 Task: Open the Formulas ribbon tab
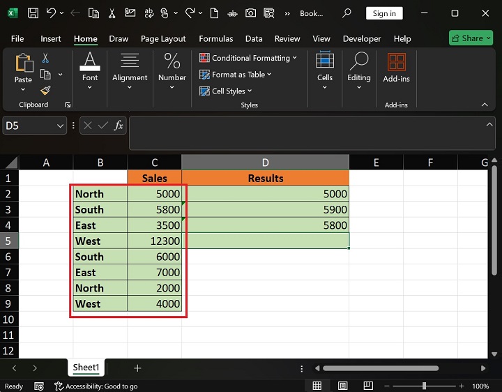[x=215, y=39]
